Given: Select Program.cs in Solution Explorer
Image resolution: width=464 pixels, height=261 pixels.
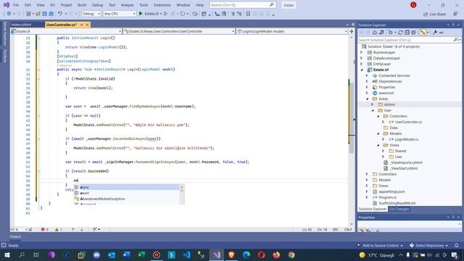Looking at the screenshot, I should pos(387,197).
